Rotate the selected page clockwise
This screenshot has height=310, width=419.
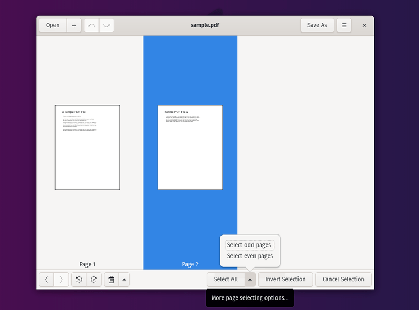[94, 279]
